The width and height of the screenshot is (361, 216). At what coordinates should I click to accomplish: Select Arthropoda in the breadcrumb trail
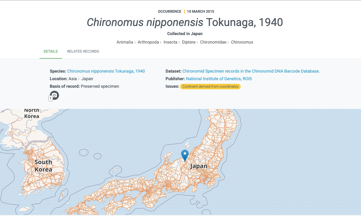[x=148, y=42]
